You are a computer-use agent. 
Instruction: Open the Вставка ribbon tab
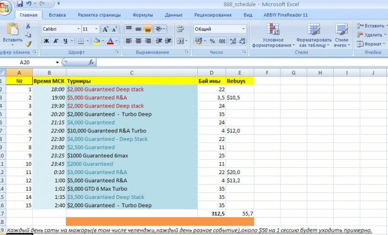pyautogui.click(x=57, y=15)
